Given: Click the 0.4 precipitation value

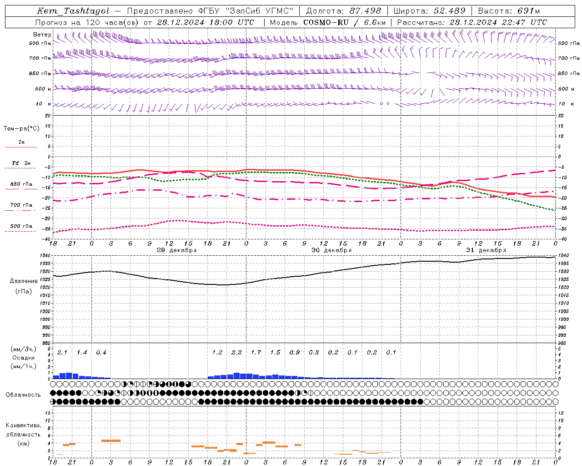Looking at the screenshot, I should click(101, 353).
